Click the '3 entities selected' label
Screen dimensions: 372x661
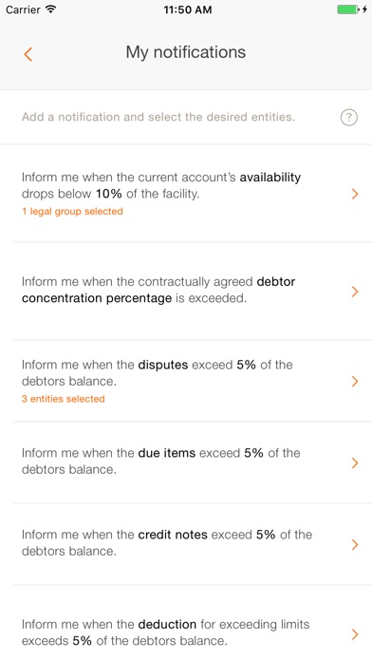tap(64, 398)
